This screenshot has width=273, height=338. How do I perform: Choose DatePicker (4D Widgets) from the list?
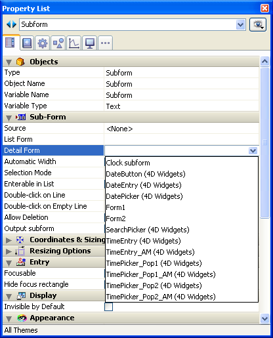point(144,196)
